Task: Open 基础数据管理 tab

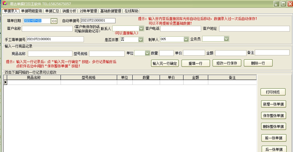Action: click(x=111, y=11)
